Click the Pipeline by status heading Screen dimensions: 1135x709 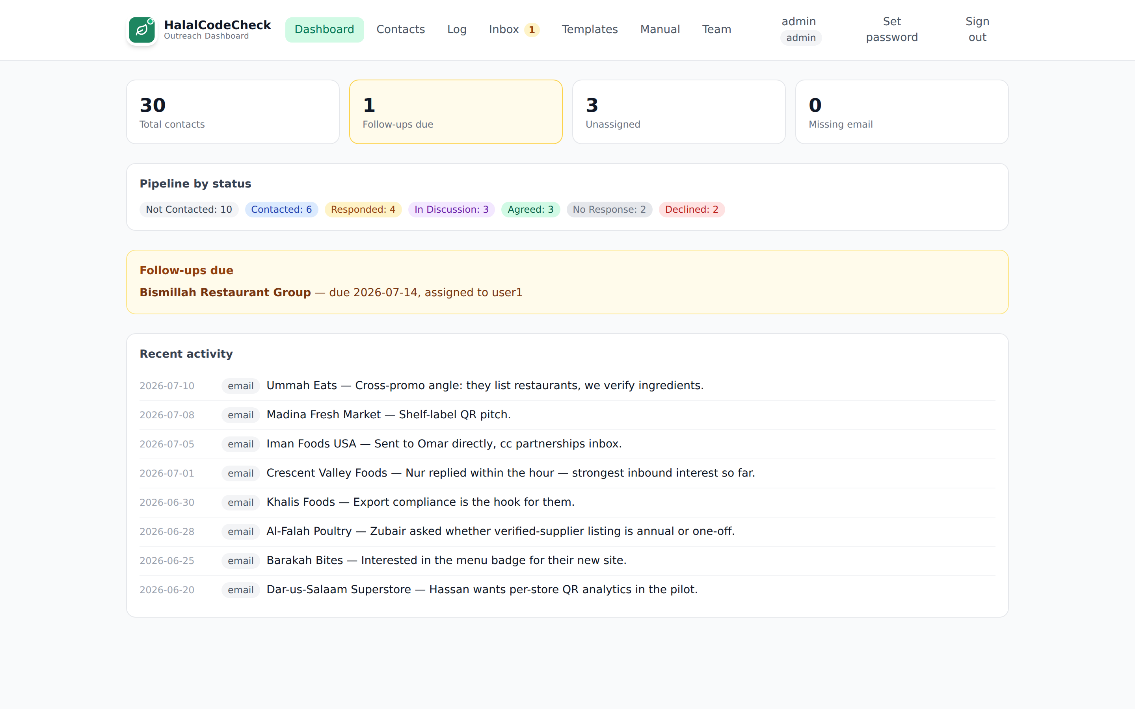coord(195,184)
